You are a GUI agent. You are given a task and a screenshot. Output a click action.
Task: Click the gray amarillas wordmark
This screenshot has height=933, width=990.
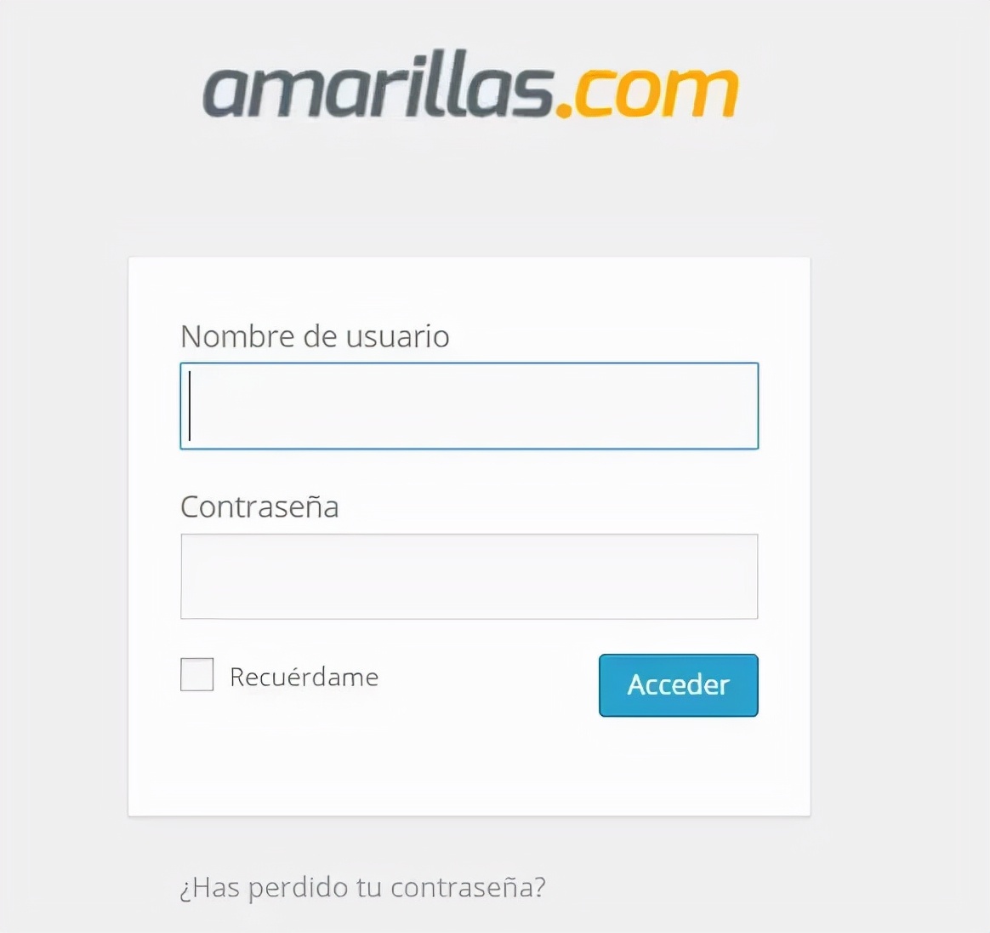tap(378, 85)
